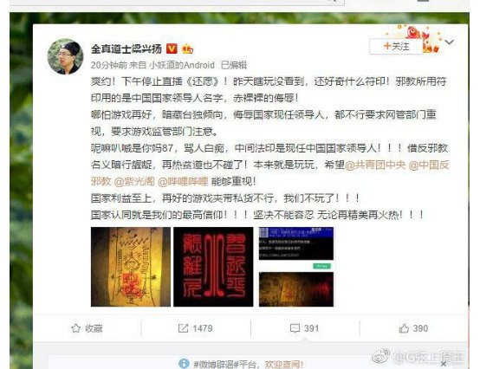Close the 微博辟谣 notice bar
Image resolution: width=480 pixels, height=369 pixels.
click(x=444, y=364)
